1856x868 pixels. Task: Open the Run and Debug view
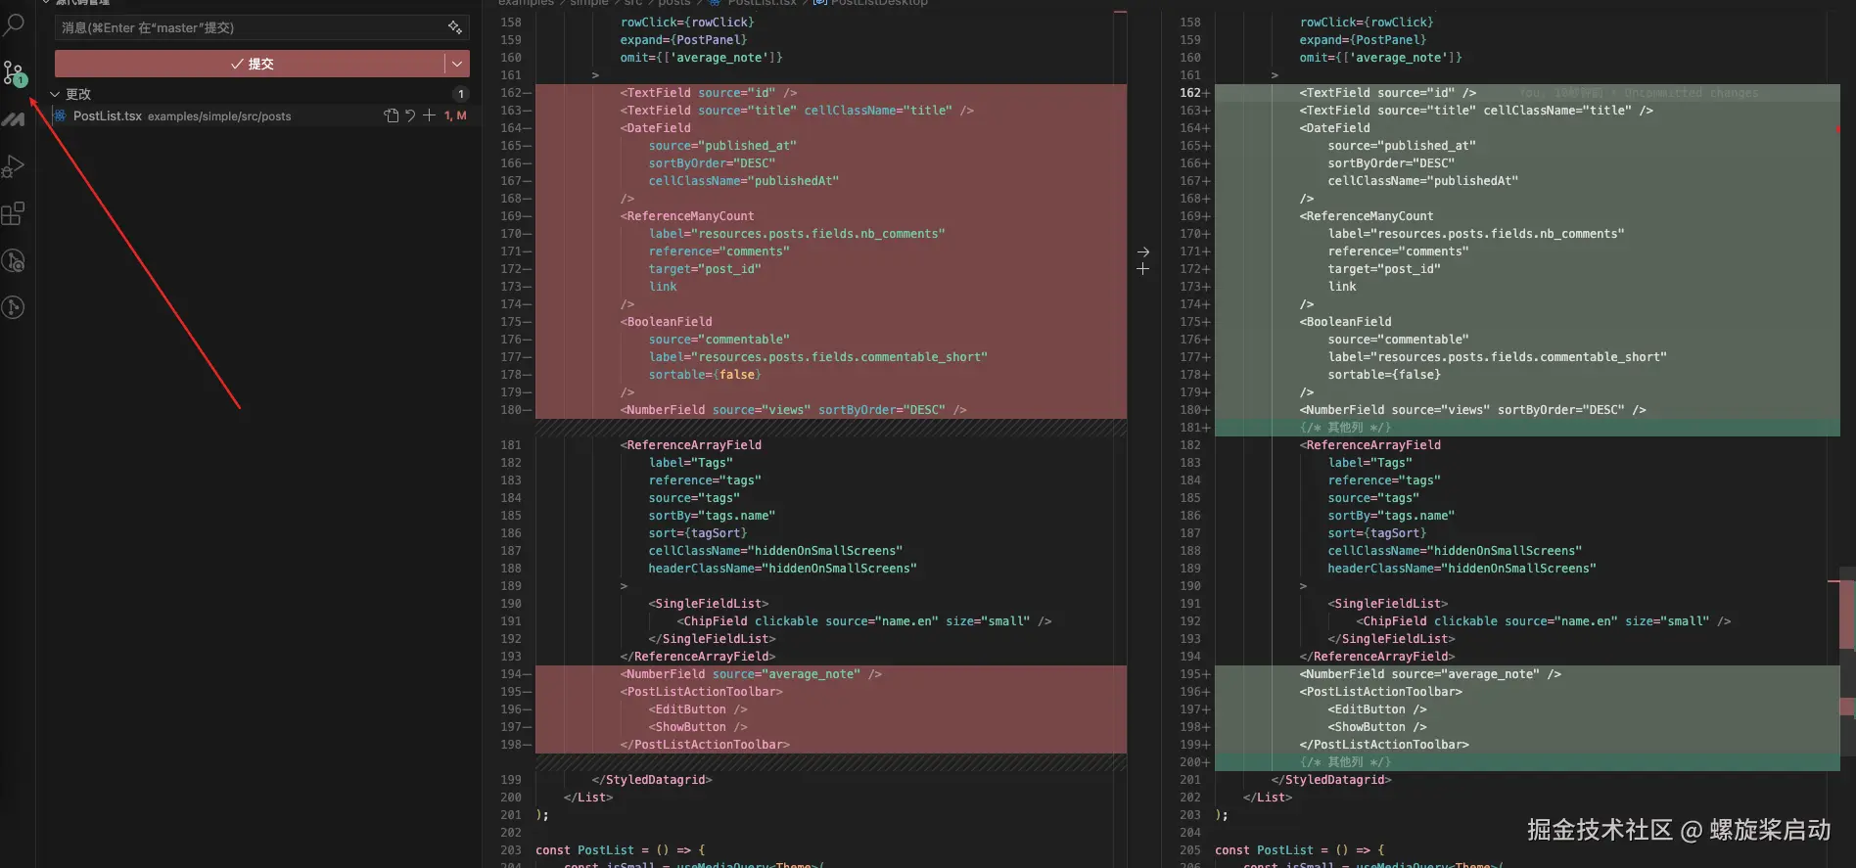pos(14,166)
